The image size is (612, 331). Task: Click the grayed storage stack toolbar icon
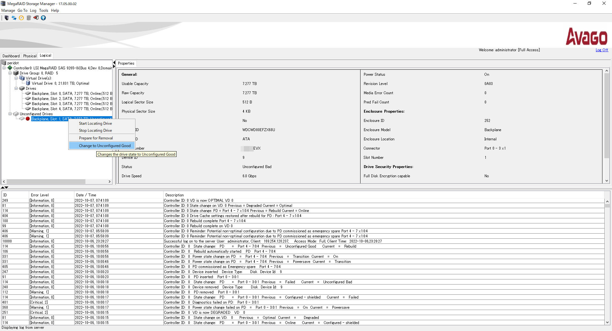pos(29,18)
